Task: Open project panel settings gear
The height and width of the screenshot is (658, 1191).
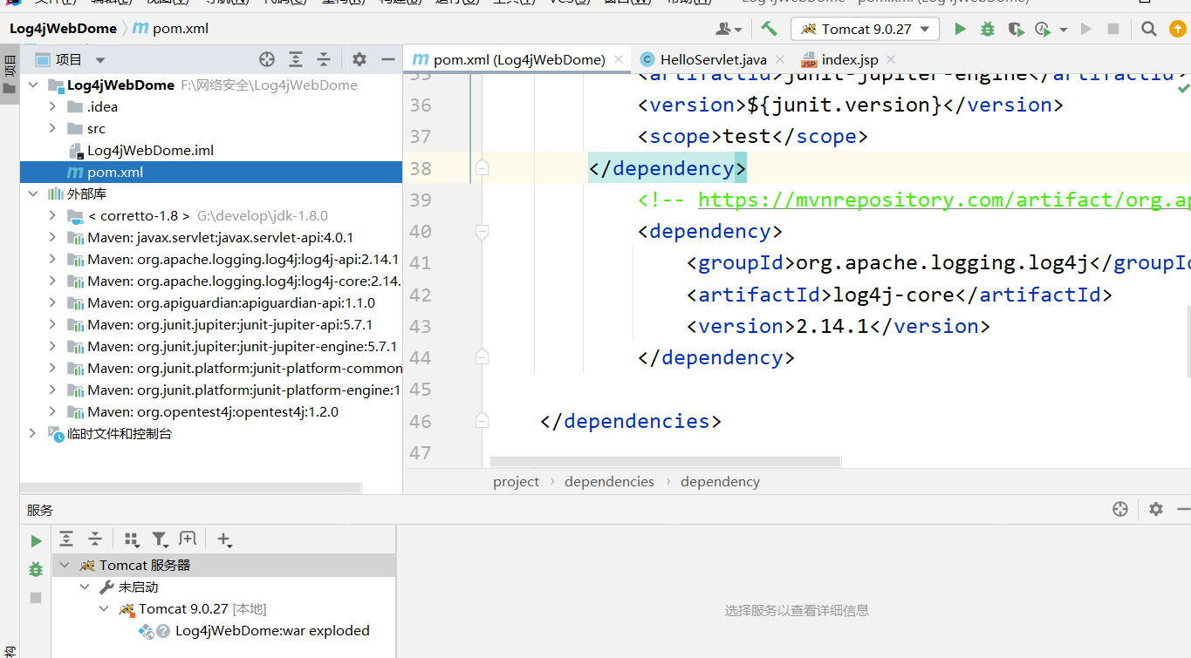Action: click(359, 59)
